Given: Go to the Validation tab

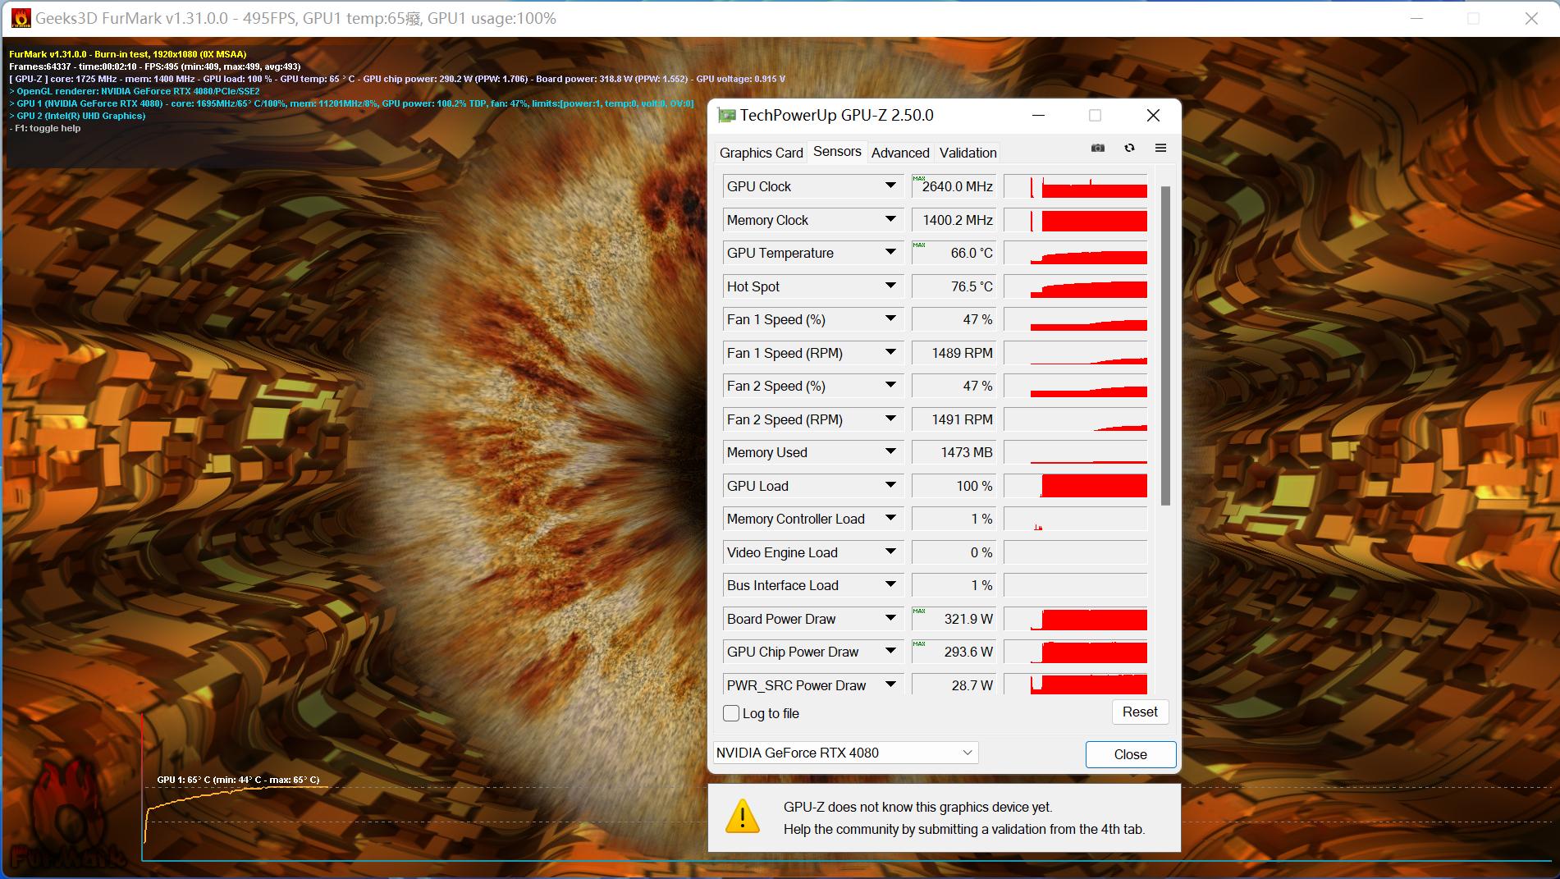Looking at the screenshot, I should tap(968, 153).
